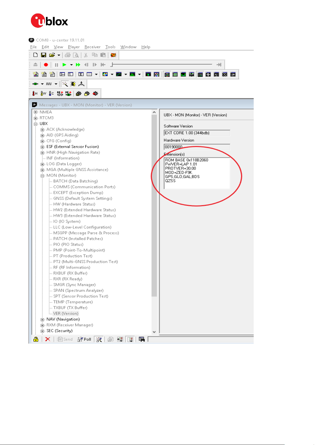Expand the NMEA tree node
The height and width of the screenshot is (445, 315).
(x=35, y=112)
